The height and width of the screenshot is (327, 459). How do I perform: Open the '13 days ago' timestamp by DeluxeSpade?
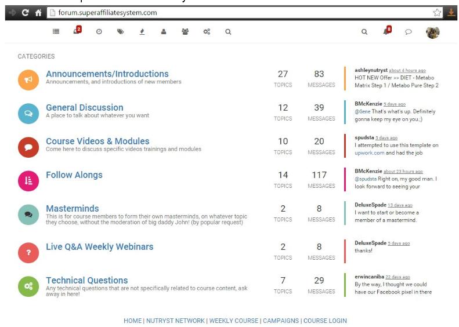[400, 205]
